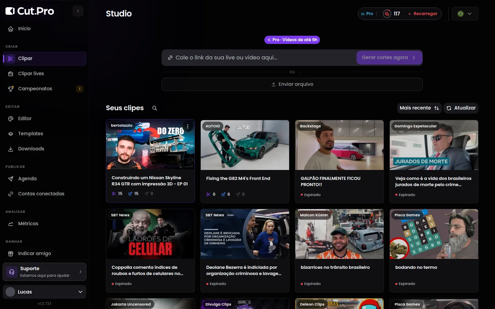Click the Divulga Clips channel tag
This screenshot has height=309, width=495.
coord(218,305)
